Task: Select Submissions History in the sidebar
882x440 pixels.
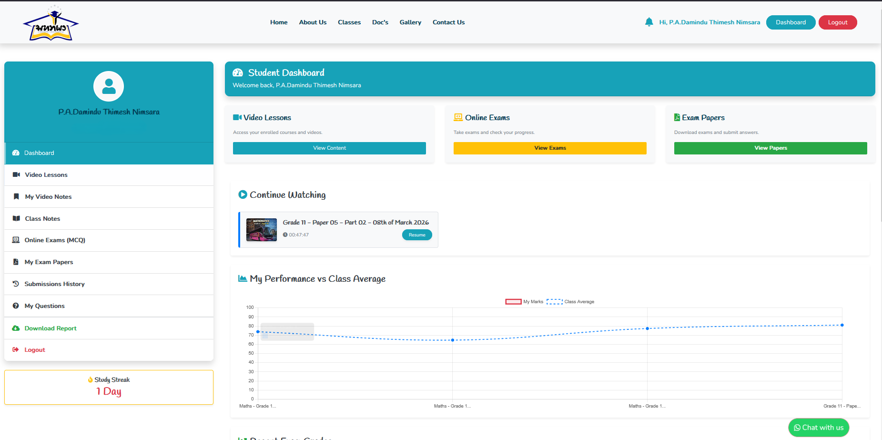Action: 54,284
